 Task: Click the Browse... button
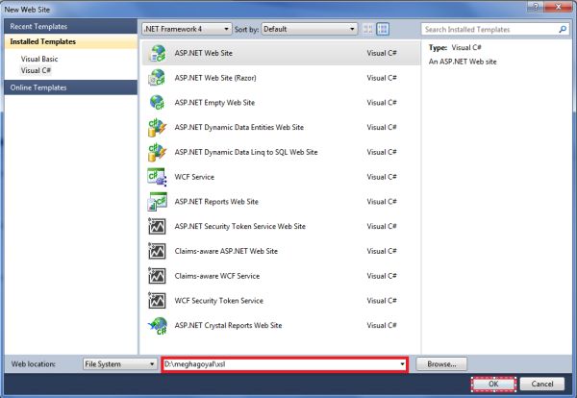441,364
